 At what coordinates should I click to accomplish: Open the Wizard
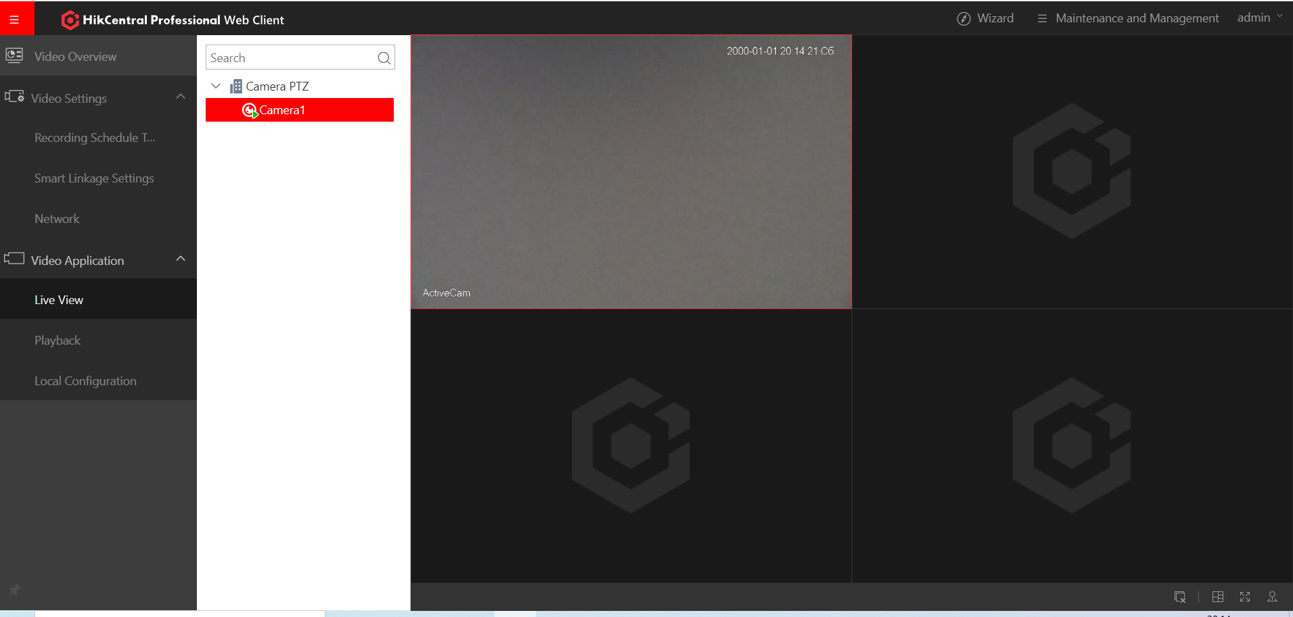985,18
